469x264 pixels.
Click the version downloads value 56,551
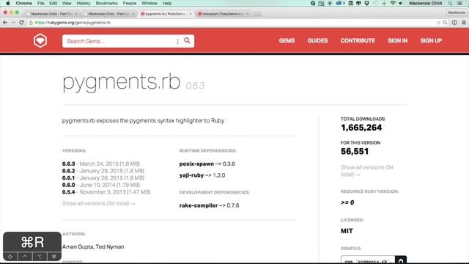click(x=355, y=152)
